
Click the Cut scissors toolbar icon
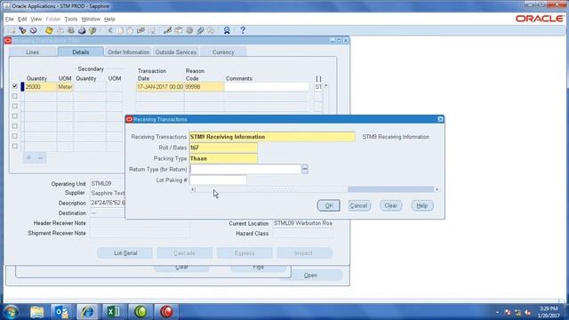[109, 30]
